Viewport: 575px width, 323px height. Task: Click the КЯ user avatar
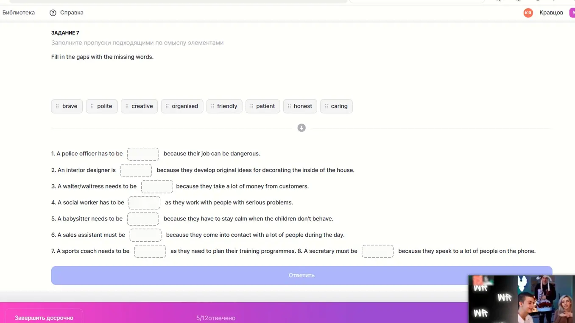(528, 13)
